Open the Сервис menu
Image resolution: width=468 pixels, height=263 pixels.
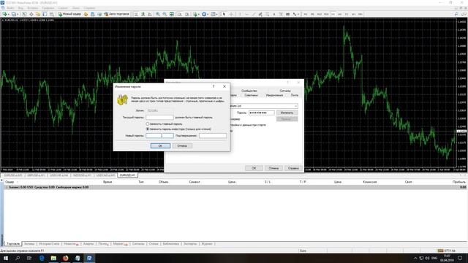(x=63, y=8)
